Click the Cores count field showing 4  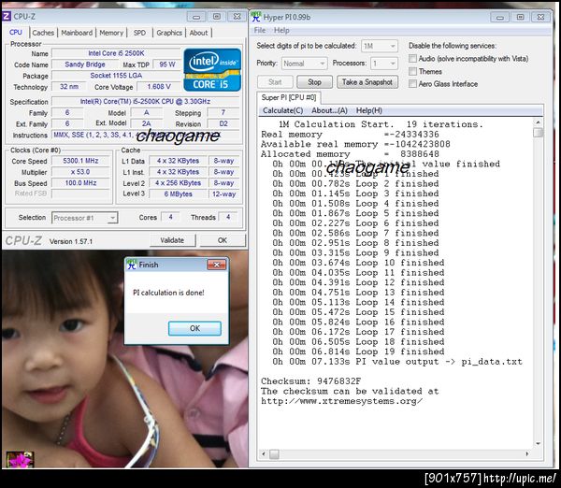[171, 217]
